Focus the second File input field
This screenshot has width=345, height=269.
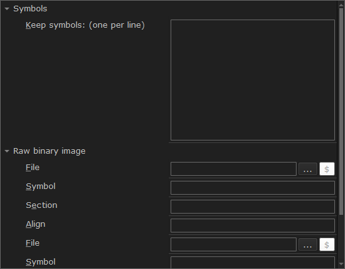coord(234,244)
